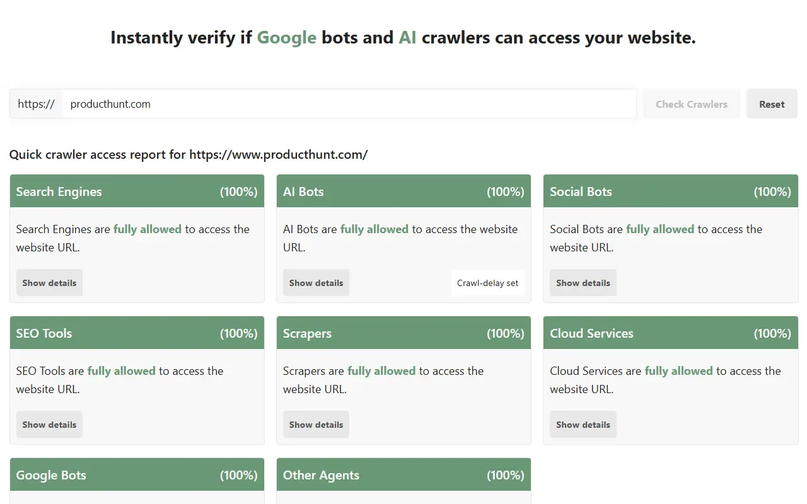Click the Other Agents panel header
The image size is (807, 504).
(x=403, y=474)
